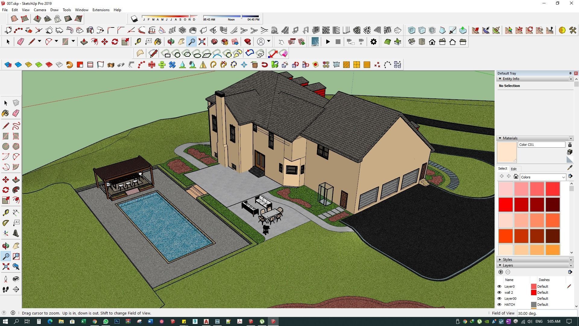
Task: Toggle visibility of Layer0
Action: [499, 286]
